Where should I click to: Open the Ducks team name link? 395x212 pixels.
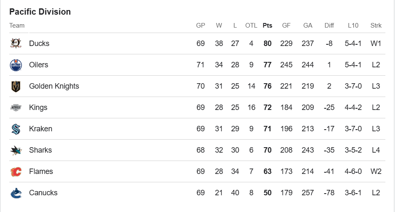tap(39, 43)
